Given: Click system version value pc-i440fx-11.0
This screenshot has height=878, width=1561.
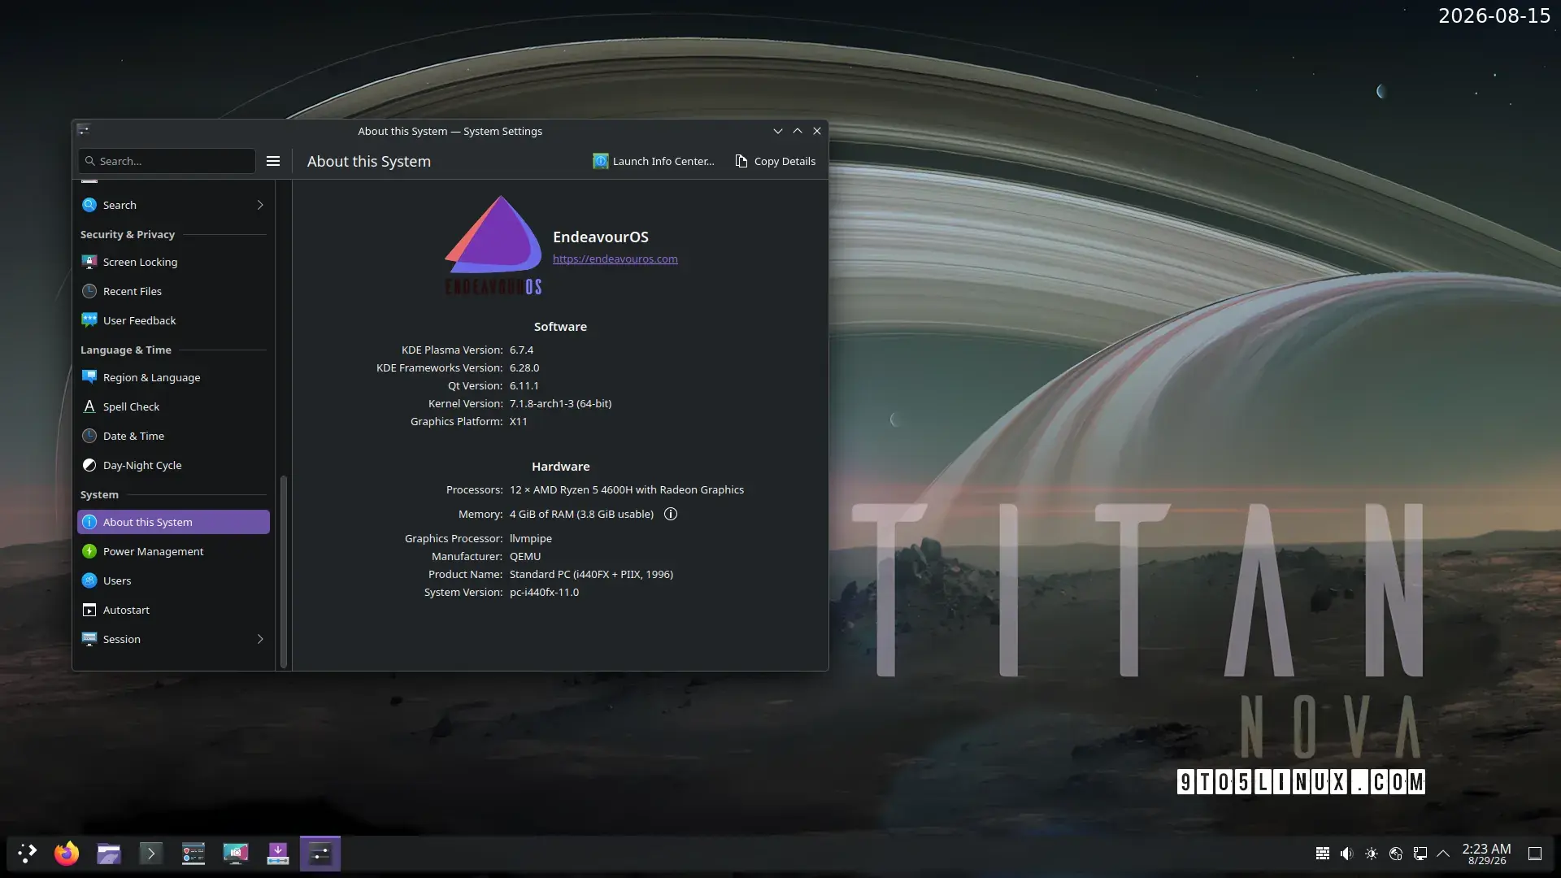Looking at the screenshot, I should (545, 593).
